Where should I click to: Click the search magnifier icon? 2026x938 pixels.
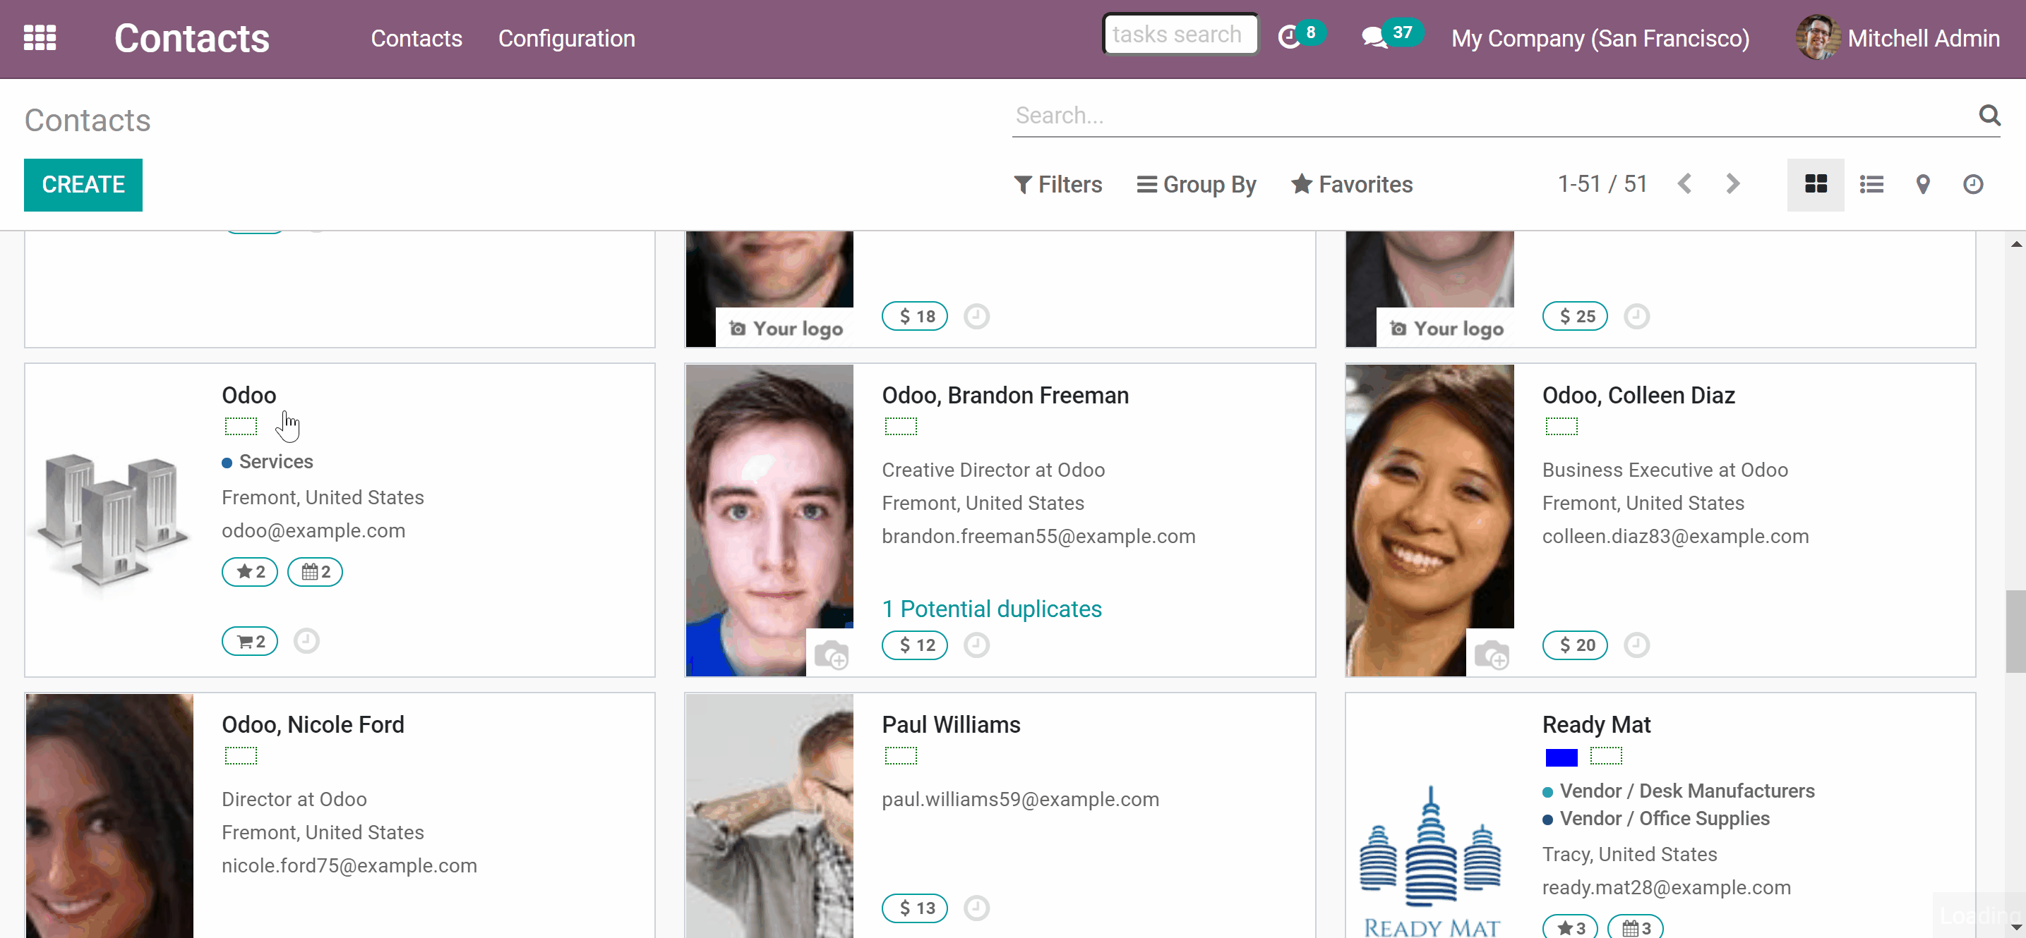[1989, 116]
